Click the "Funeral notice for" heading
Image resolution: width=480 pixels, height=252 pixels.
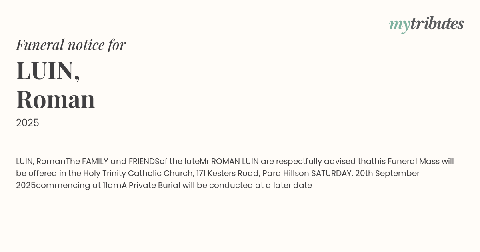click(x=71, y=44)
